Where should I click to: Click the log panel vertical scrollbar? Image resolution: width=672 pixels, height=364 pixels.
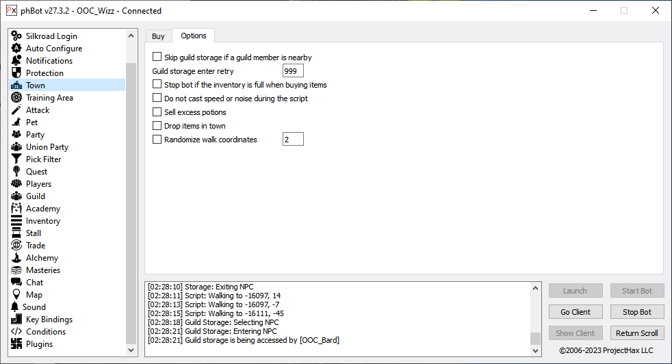(x=535, y=315)
